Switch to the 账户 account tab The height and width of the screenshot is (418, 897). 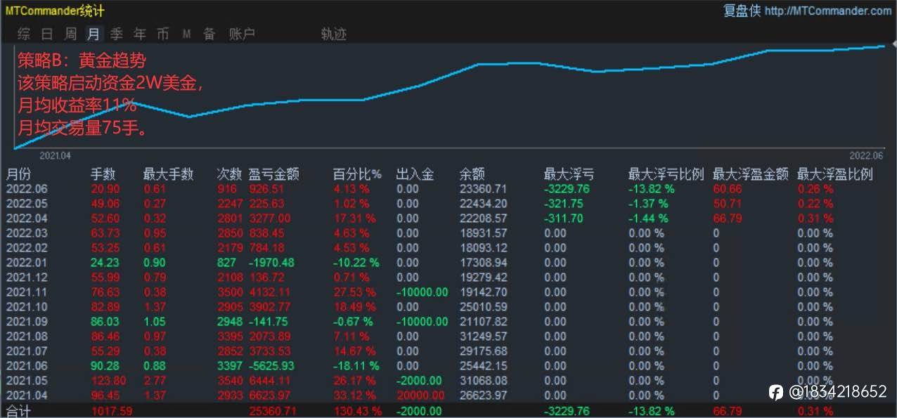point(242,34)
